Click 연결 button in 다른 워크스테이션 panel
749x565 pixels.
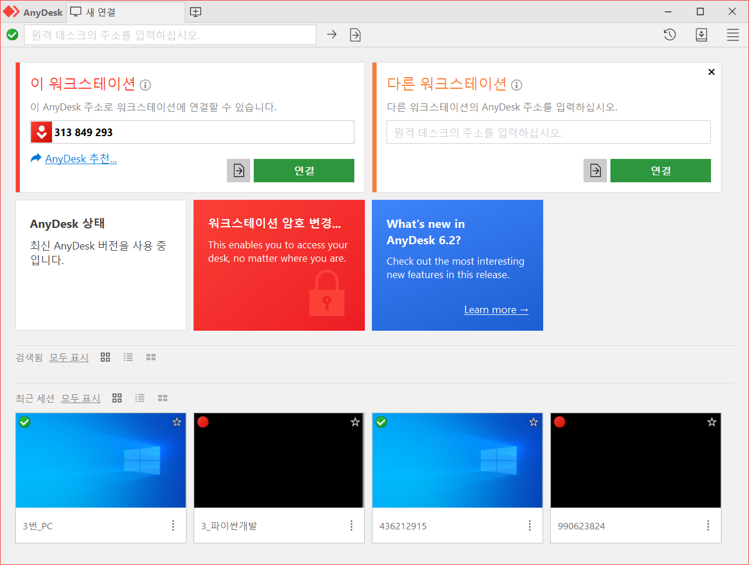[x=661, y=171]
